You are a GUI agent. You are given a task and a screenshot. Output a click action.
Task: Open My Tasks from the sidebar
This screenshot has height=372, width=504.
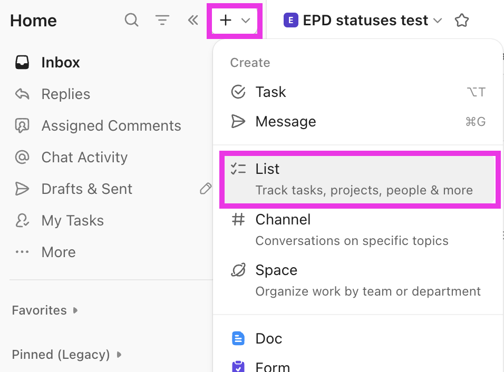click(x=72, y=220)
